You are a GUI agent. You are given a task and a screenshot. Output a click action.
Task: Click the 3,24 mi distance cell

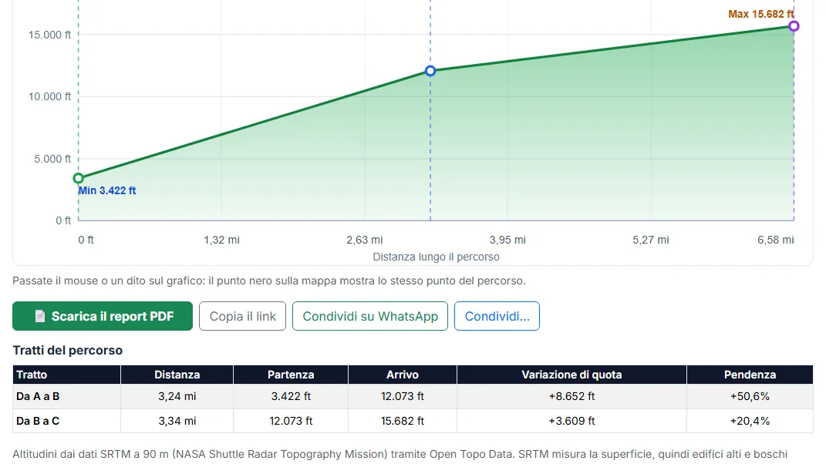point(177,396)
